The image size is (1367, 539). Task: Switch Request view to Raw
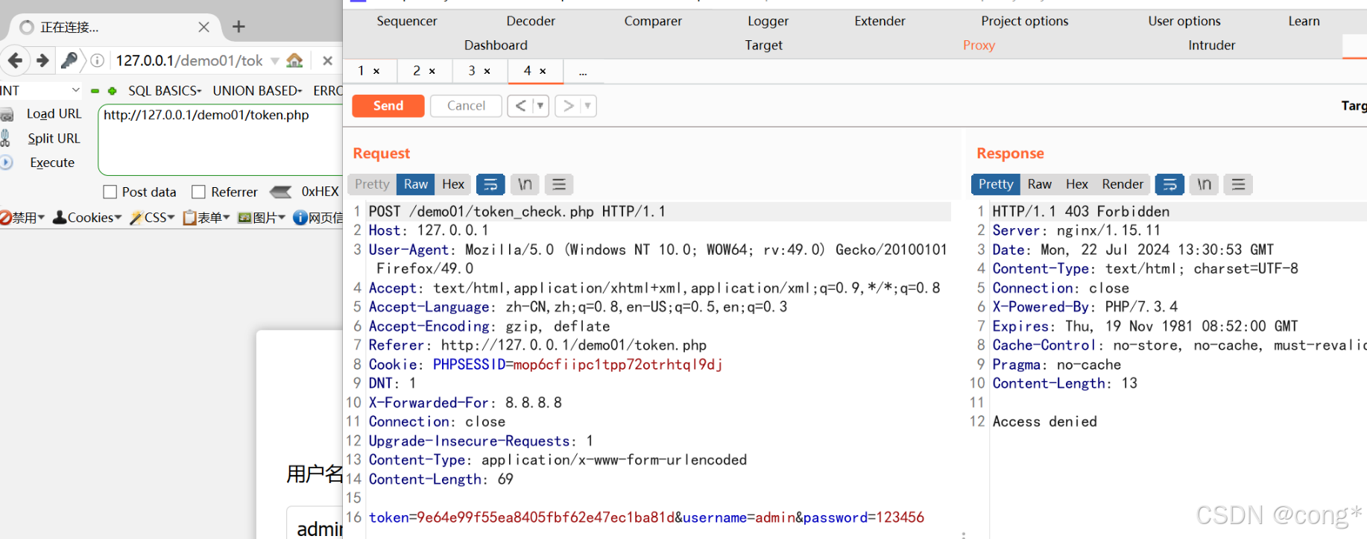[416, 184]
